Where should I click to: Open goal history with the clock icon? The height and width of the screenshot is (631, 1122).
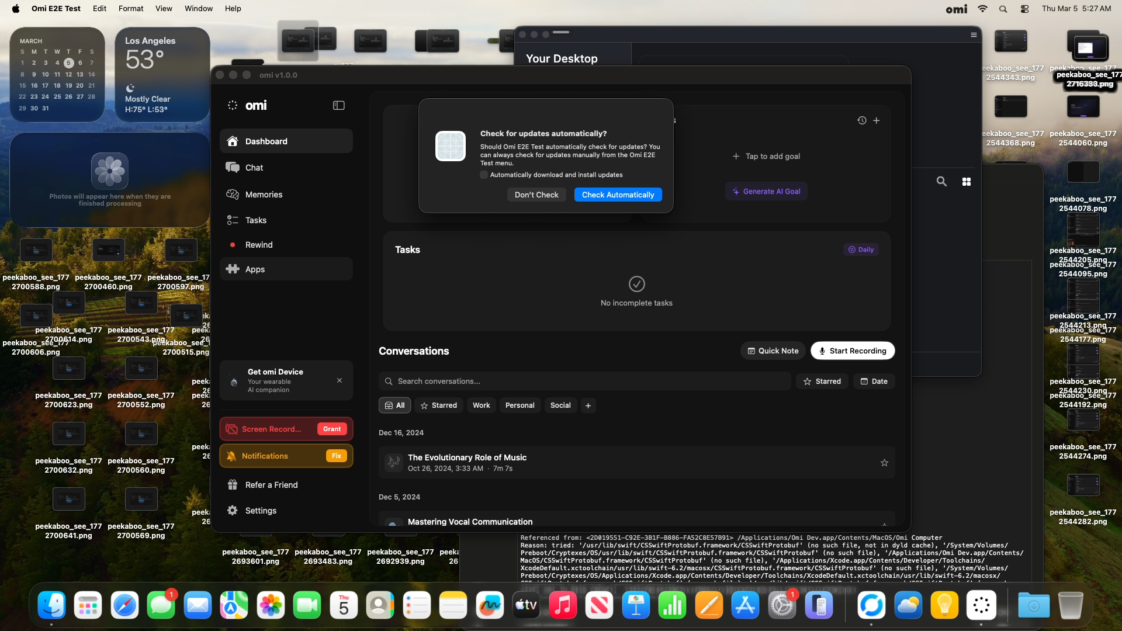click(861, 120)
